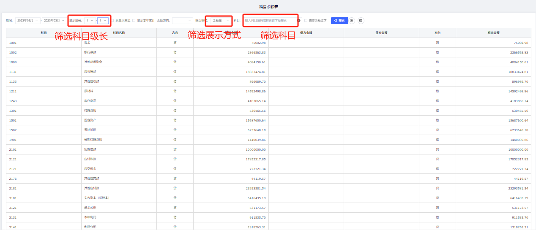Select account code 1009
The height and width of the screenshot is (230, 536).
coord(13,62)
